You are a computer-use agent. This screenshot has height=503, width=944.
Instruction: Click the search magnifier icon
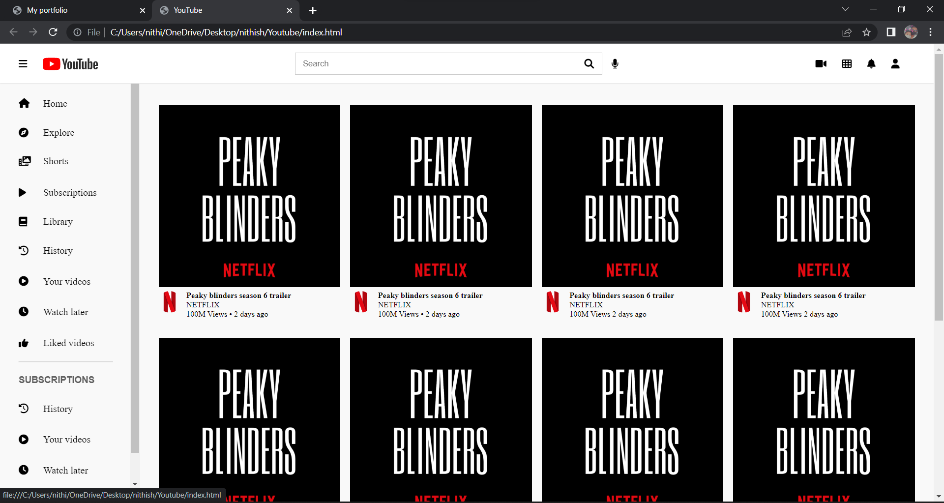click(589, 64)
